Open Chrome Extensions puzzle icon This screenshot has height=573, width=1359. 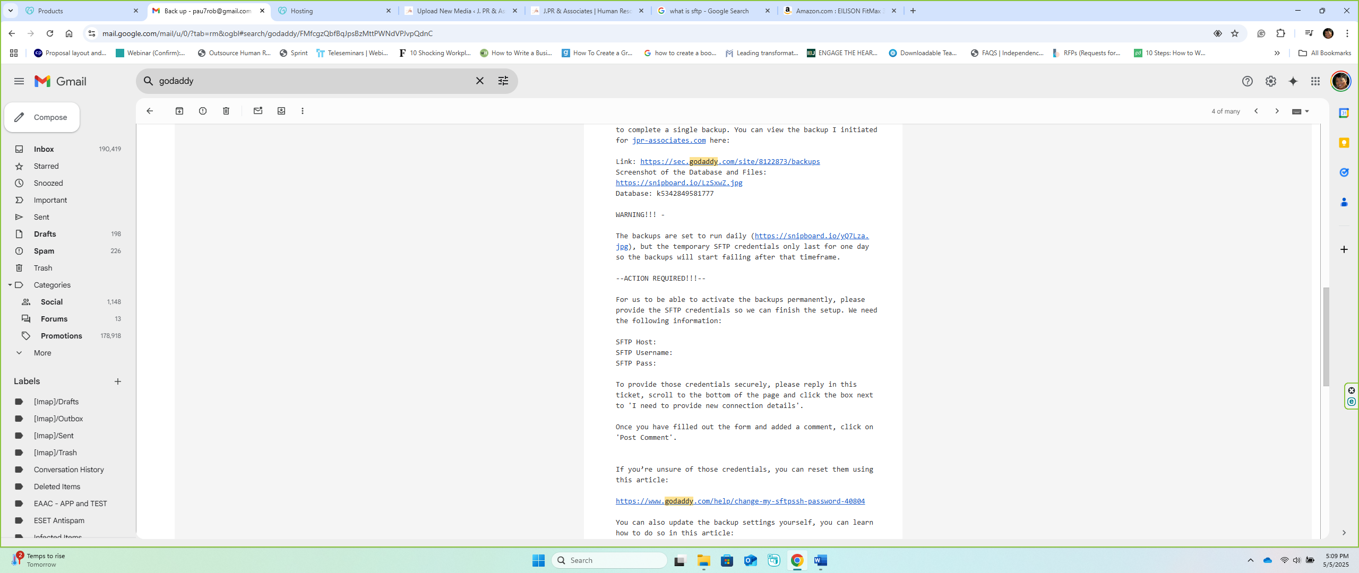click(1280, 33)
